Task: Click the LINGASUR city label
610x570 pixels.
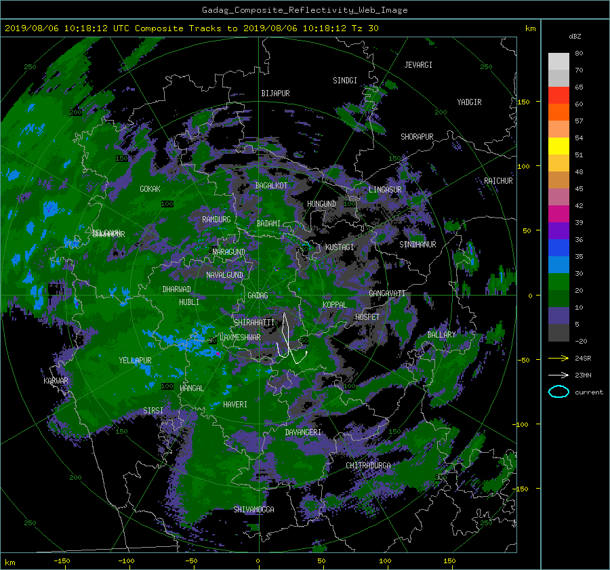Action: (385, 190)
